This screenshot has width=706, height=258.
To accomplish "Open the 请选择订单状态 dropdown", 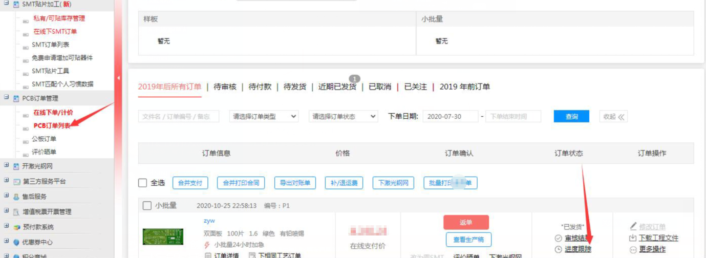I will pos(343,117).
